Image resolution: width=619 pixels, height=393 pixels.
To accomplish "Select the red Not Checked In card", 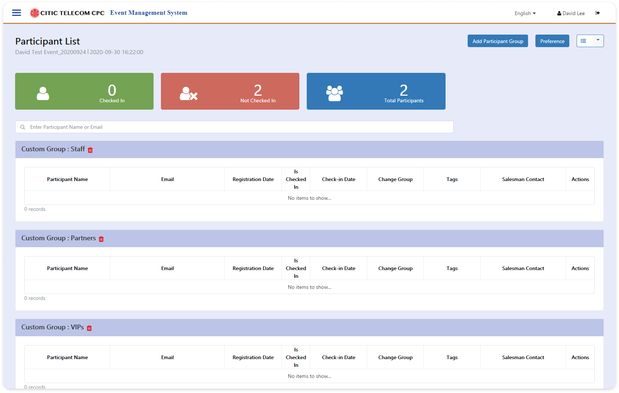I will coord(230,91).
